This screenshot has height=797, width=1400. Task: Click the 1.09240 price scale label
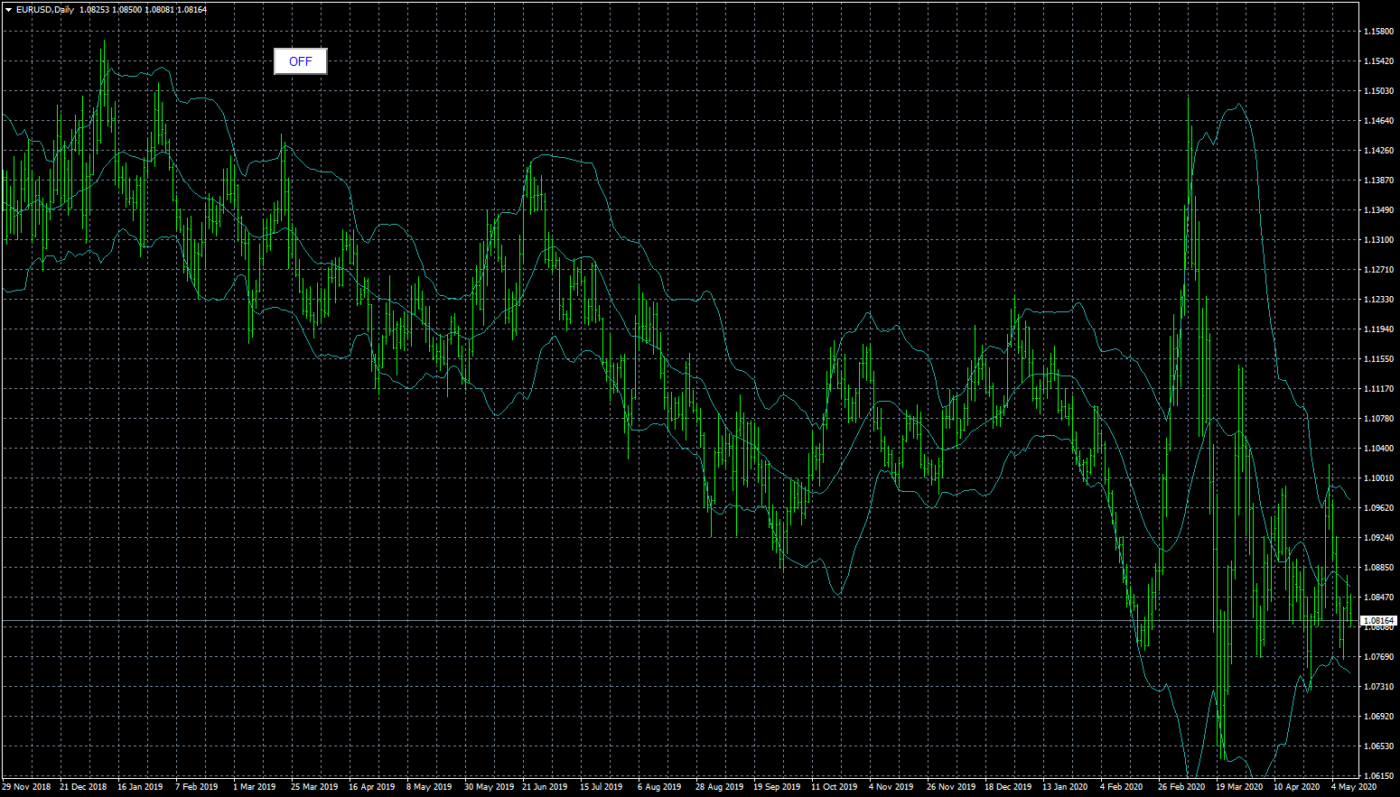pos(1379,538)
